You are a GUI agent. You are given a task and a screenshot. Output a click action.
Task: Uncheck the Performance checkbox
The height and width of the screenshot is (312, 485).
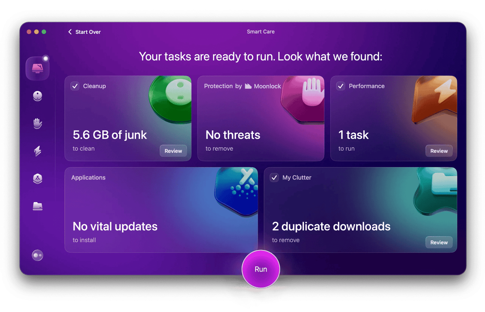pos(341,86)
